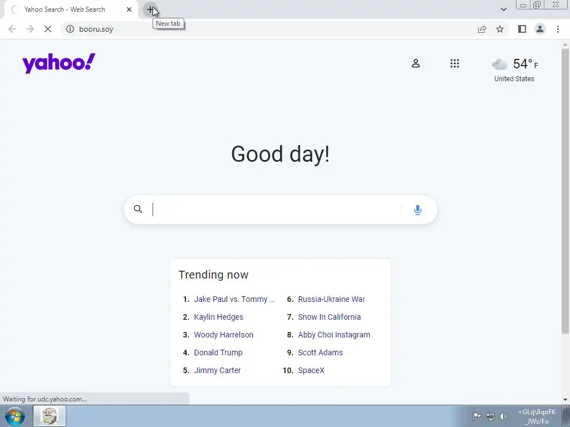Open the 54°F weather widget
The width and height of the screenshot is (570, 427).
[514, 64]
